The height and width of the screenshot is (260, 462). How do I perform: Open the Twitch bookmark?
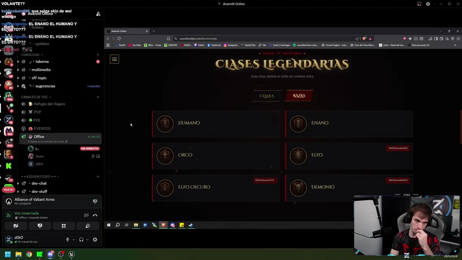click(x=199, y=45)
